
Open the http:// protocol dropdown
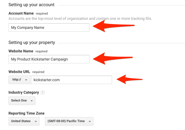(20, 80)
